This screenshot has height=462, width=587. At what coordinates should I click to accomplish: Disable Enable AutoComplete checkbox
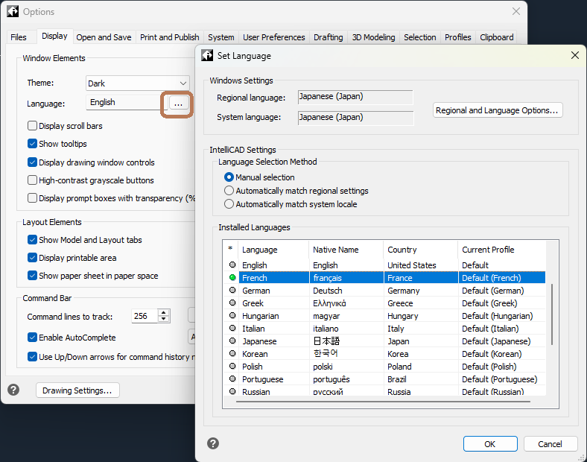coord(33,338)
